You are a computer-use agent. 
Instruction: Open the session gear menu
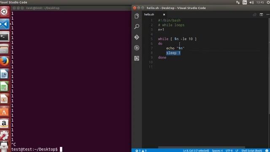(x=268, y=3)
